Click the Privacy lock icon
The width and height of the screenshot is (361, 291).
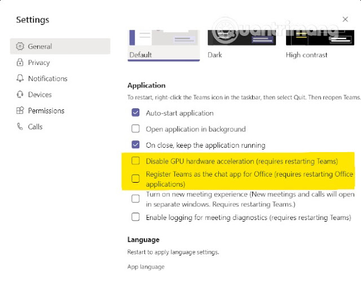click(x=20, y=63)
